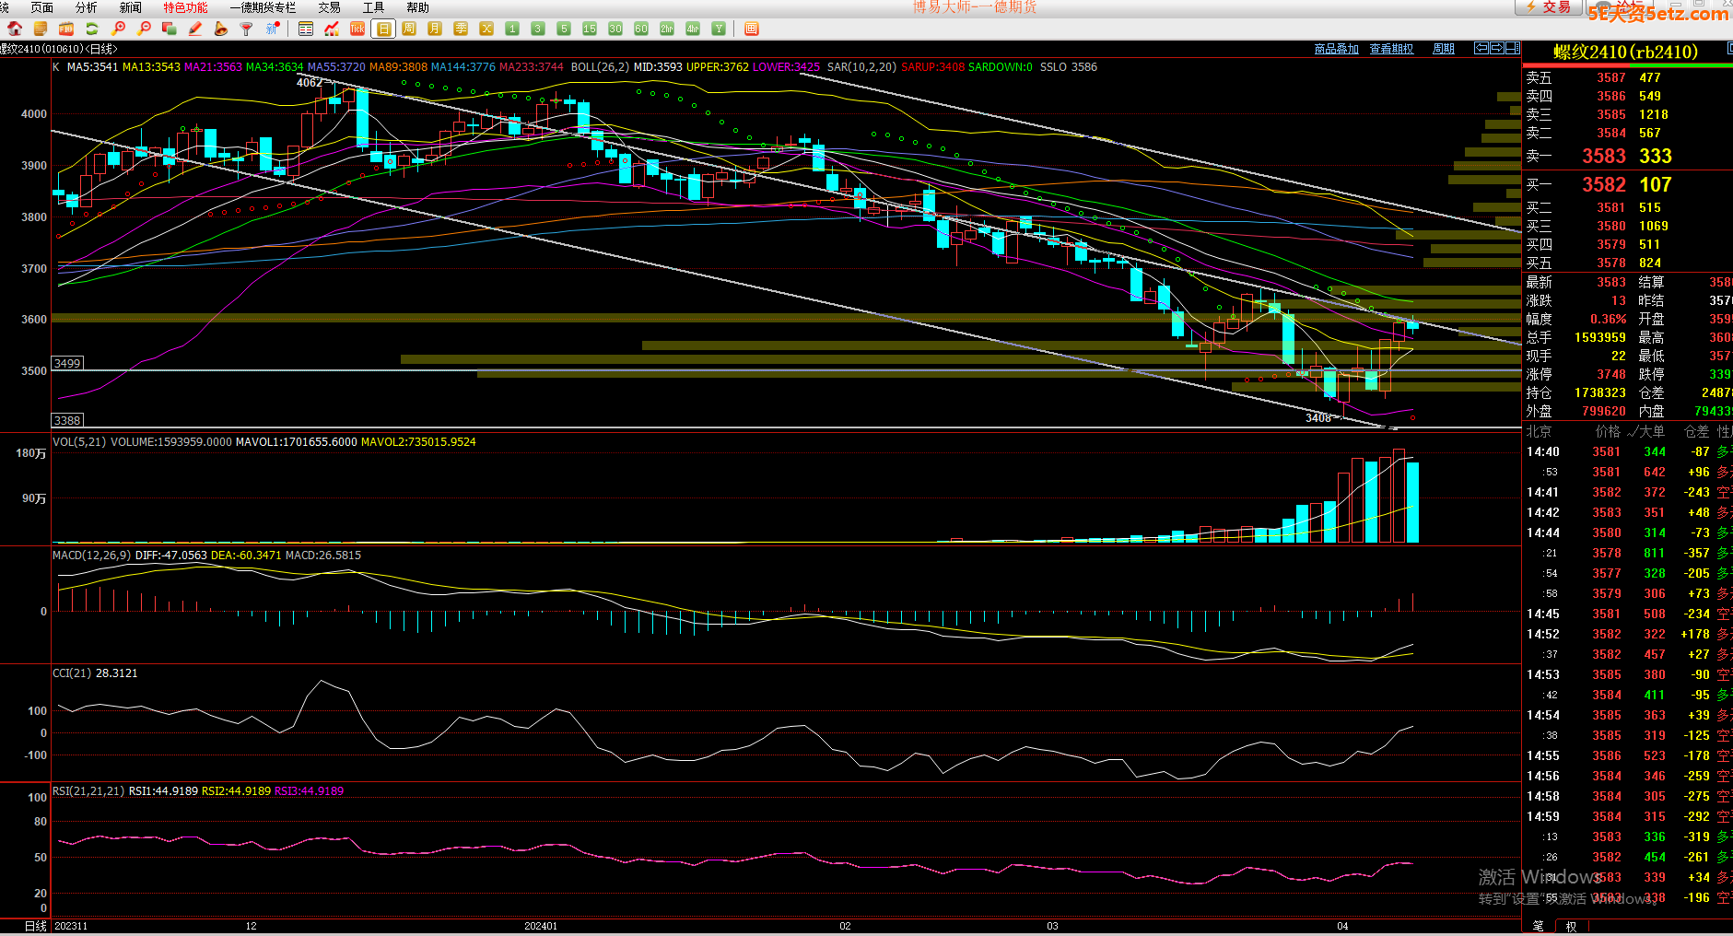Click the green refresh arrows icon
1733x936 pixels.
(92, 29)
